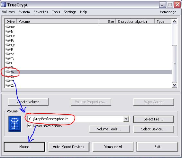Exit TrueCrypt with Exit button
Screen dimensions: 182x158
coord(157,147)
